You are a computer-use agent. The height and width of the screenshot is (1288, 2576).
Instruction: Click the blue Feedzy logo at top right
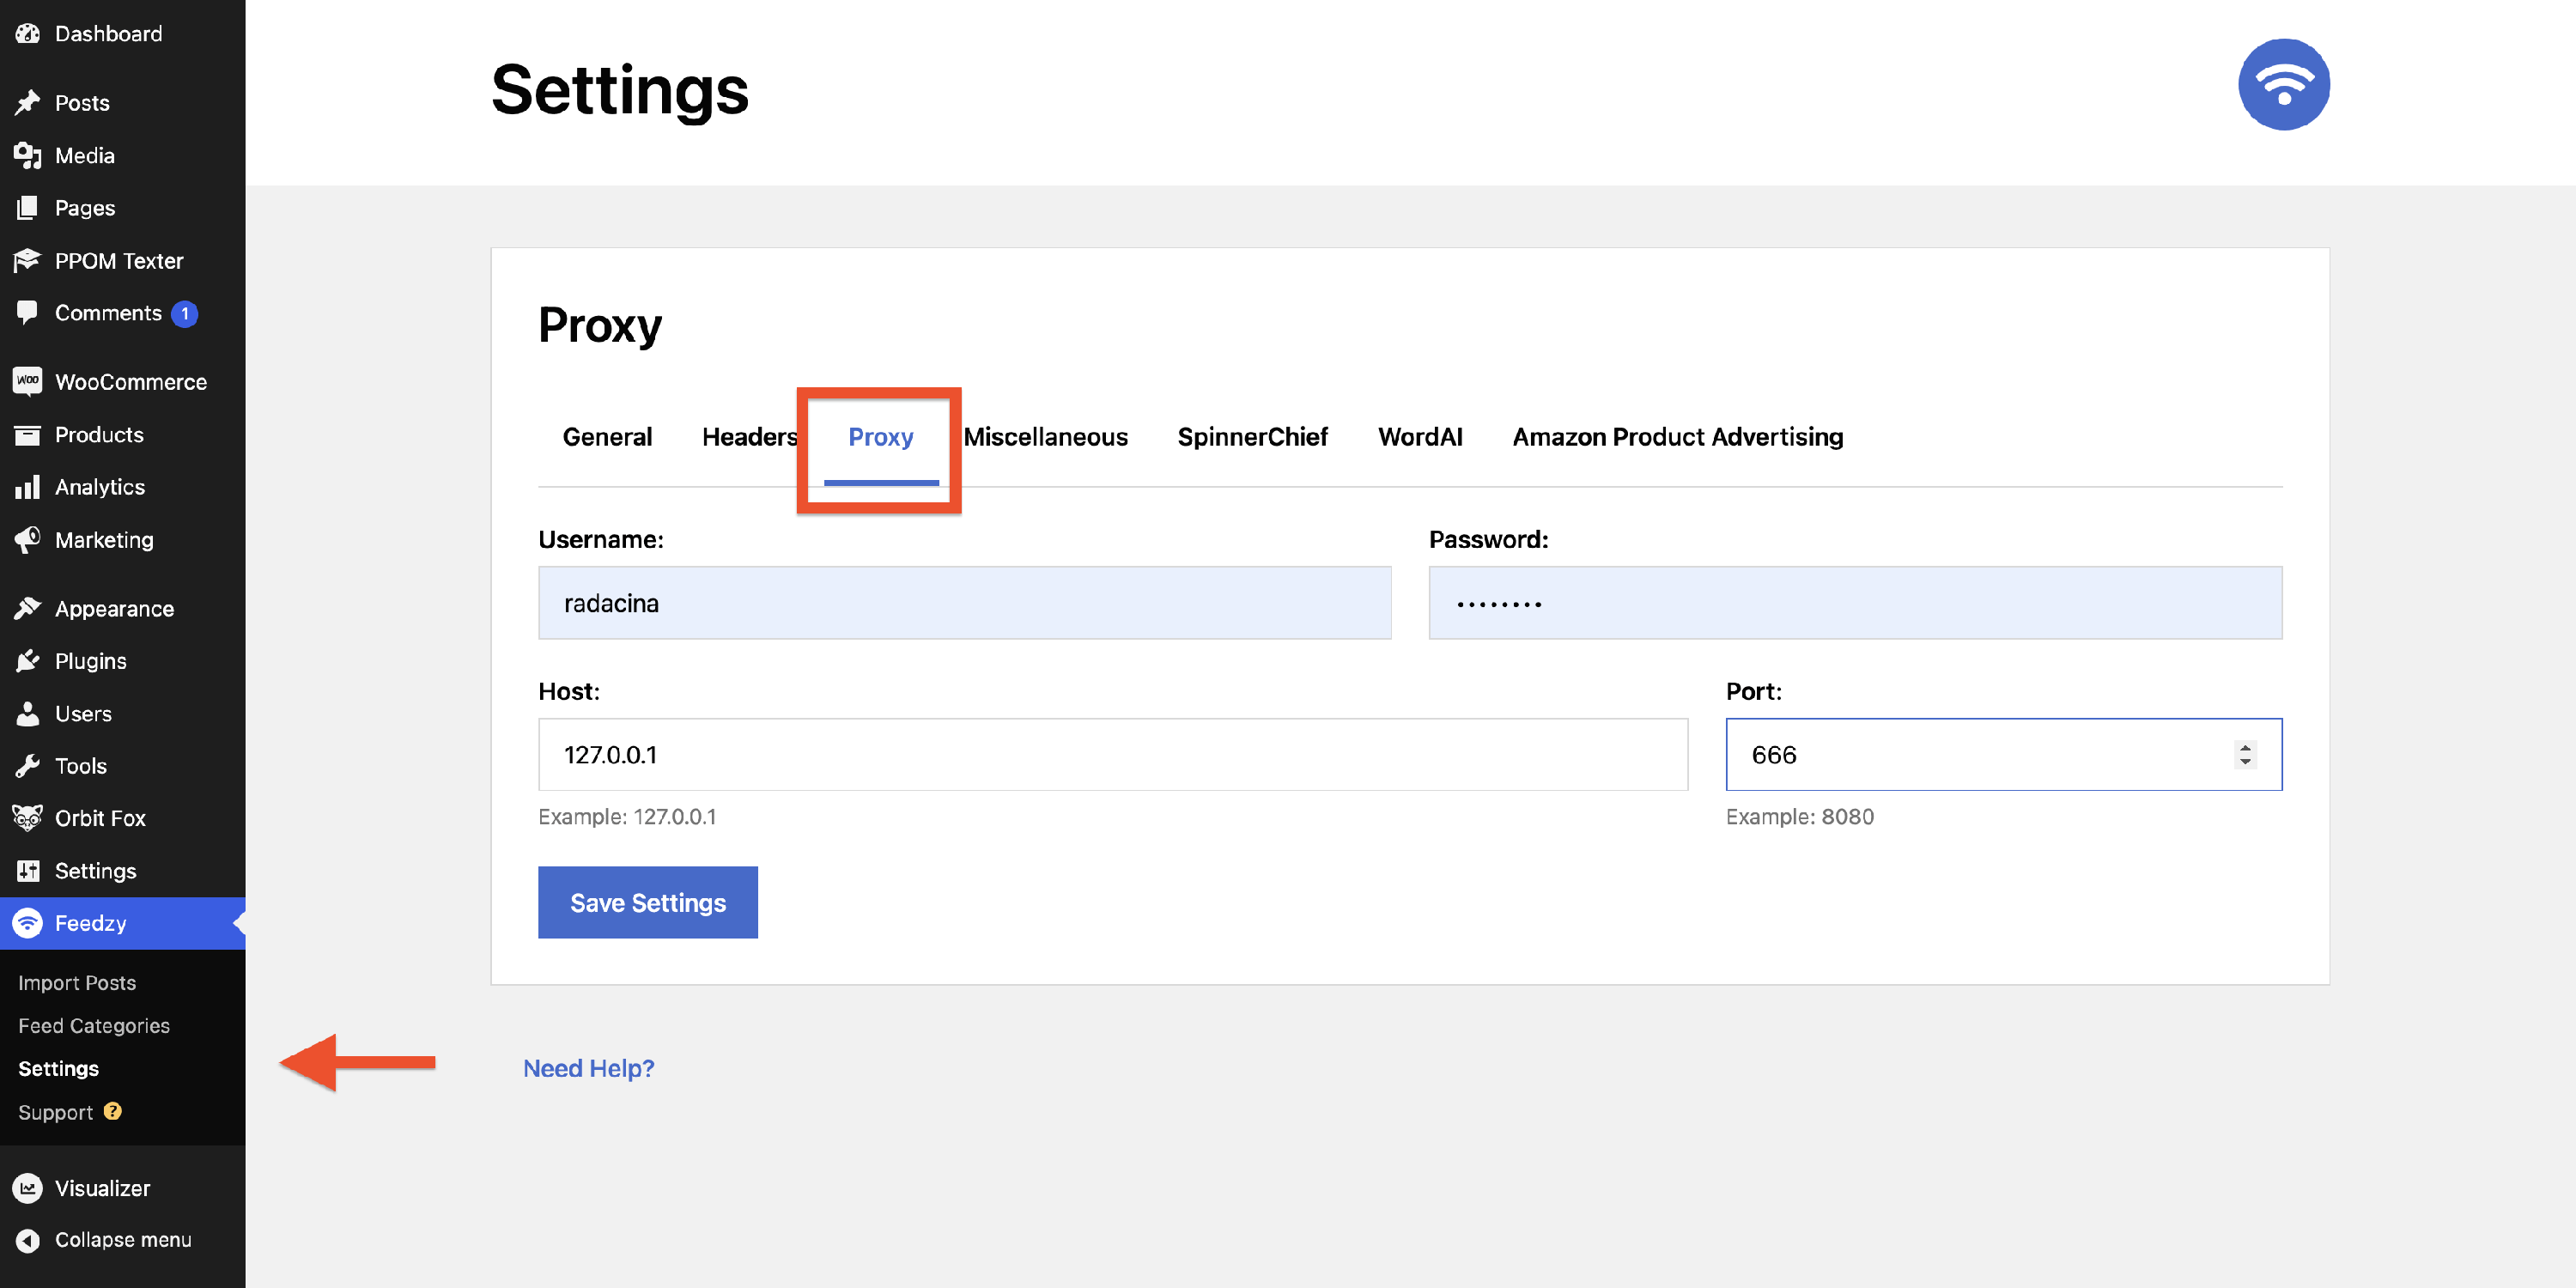click(x=2283, y=85)
